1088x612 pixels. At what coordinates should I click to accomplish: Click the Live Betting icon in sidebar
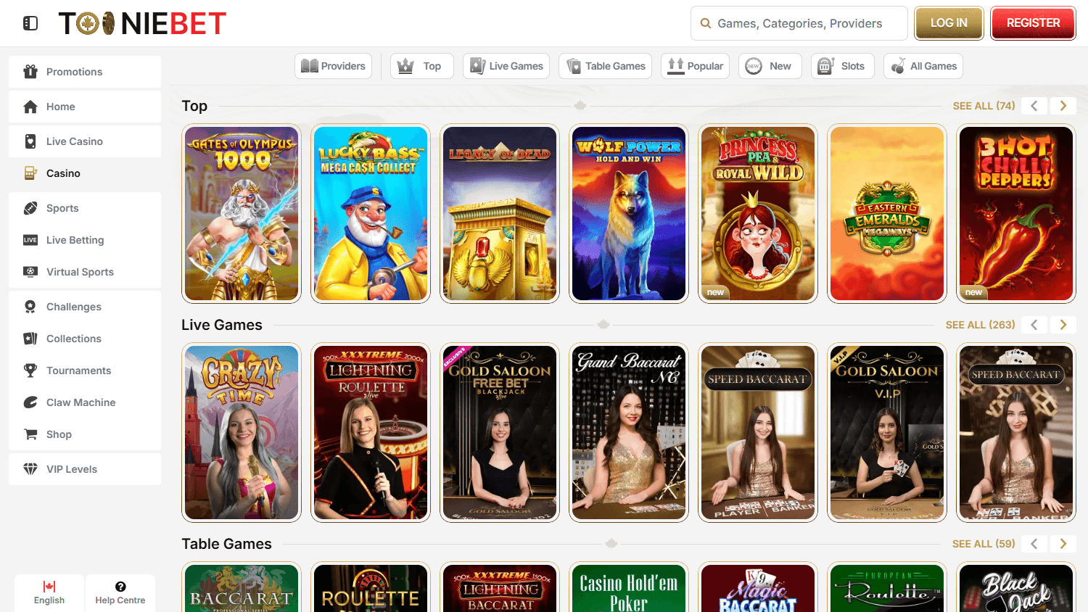tap(30, 240)
